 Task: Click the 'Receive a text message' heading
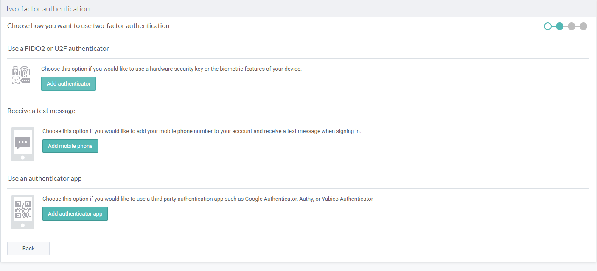41,111
